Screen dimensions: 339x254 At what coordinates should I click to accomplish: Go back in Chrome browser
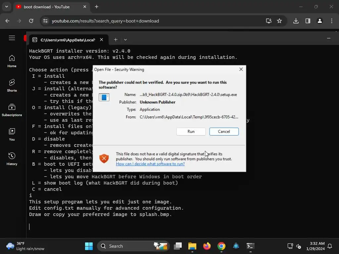click(x=7, y=21)
